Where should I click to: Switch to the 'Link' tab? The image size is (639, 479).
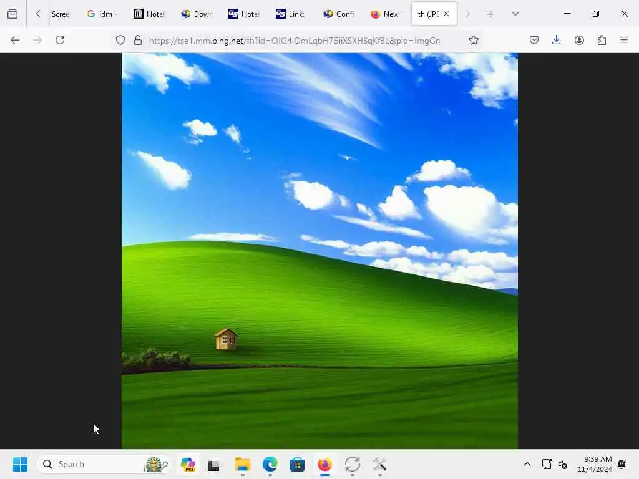coord(291,14)
